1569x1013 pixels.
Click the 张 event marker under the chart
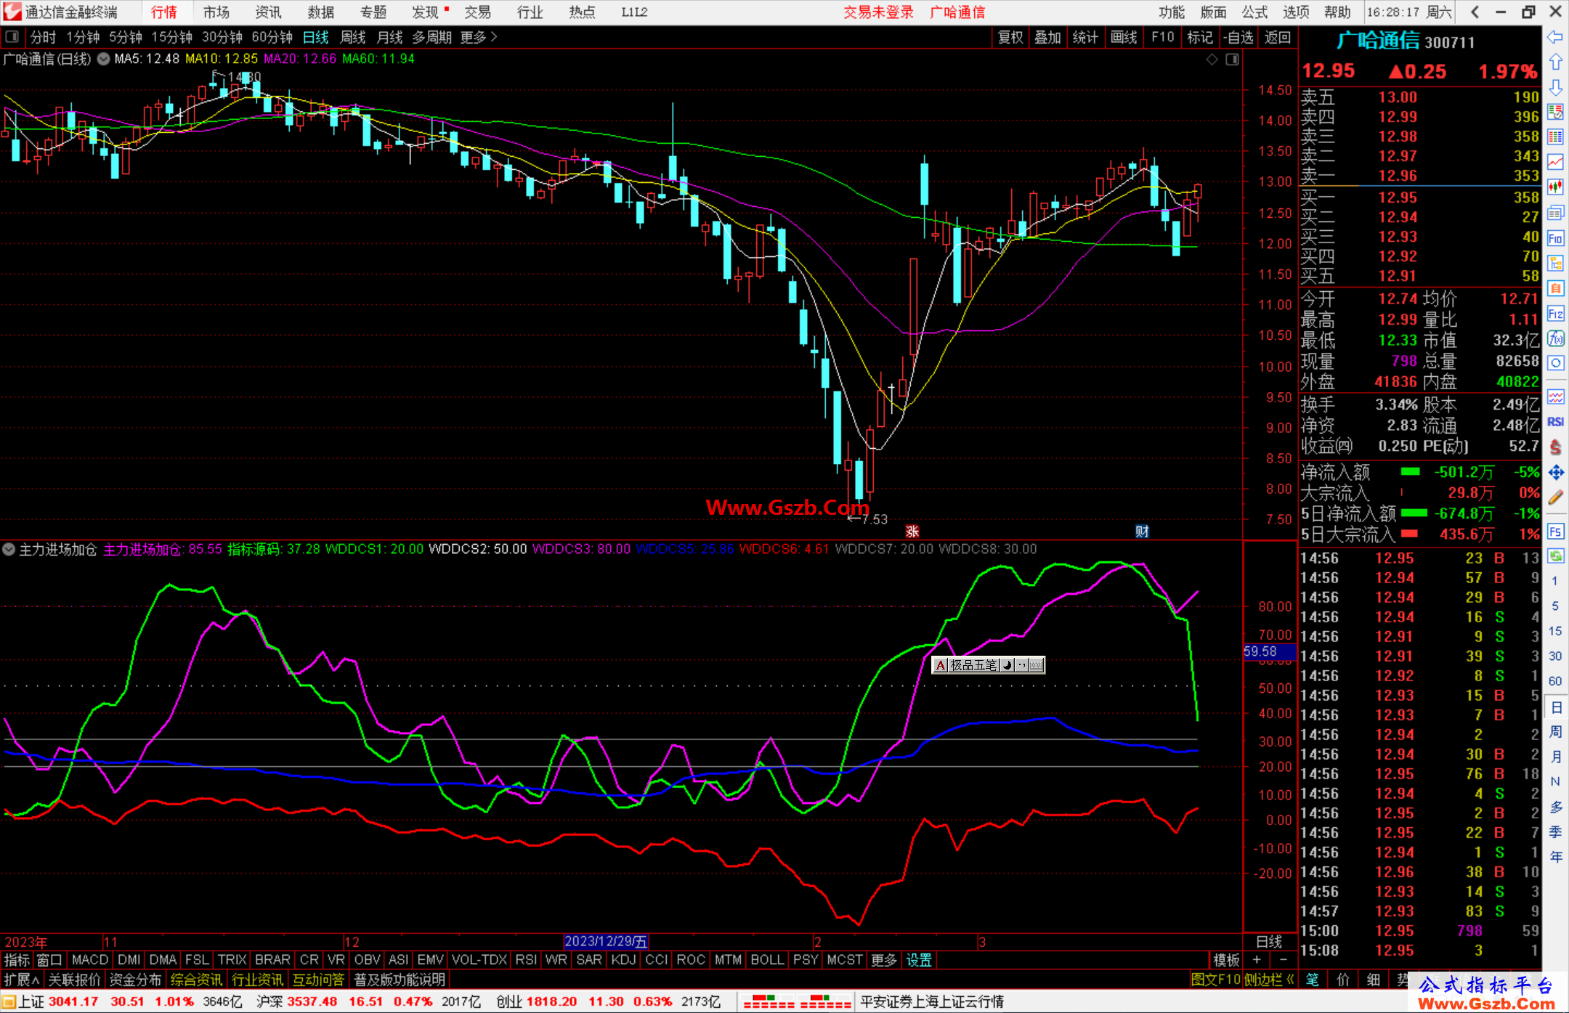[912, 532]
